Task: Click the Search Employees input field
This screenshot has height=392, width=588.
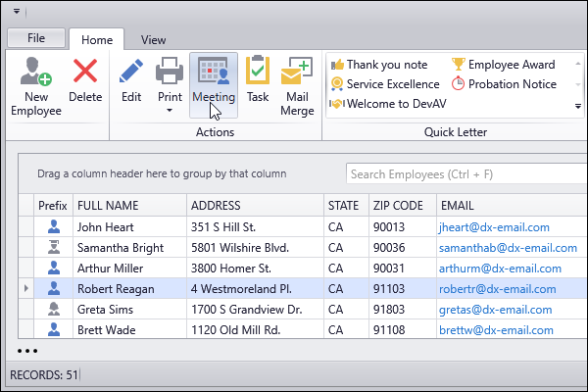Action: 461,174
